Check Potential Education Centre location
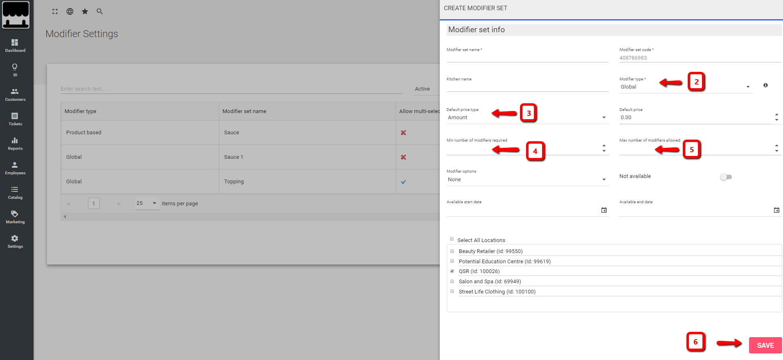Screen dimensions: 783x360 pyautogui.click(x=452, y=261)
